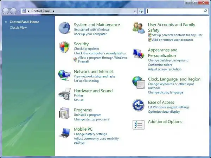Image resolution: width=211 pixels, height=158 pixels.
Task: Open the Security shield icon
Action: [x=64, y=47]
